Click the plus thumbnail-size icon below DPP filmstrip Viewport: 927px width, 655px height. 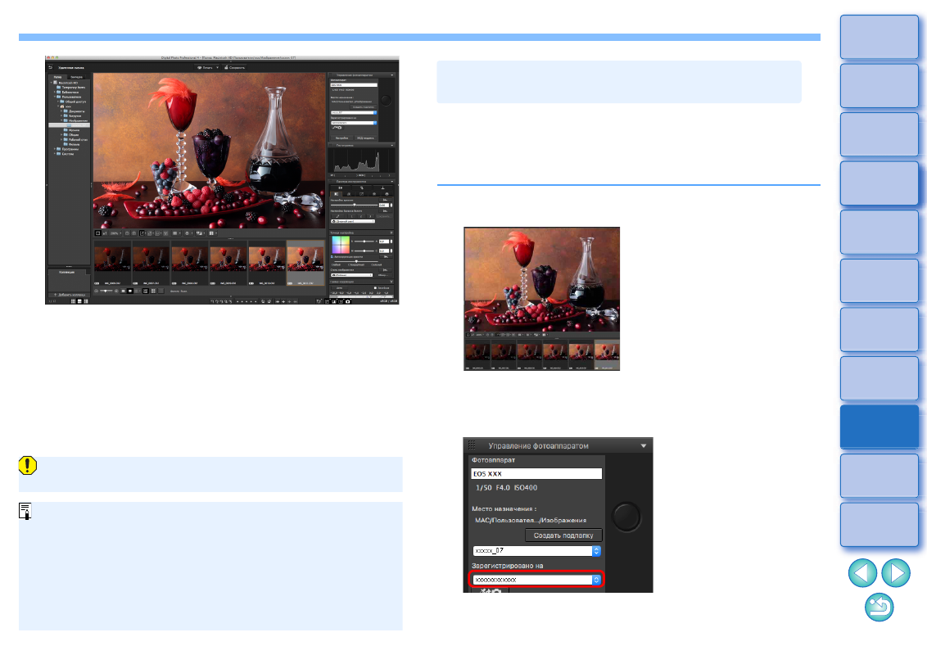tap(116, 291)
